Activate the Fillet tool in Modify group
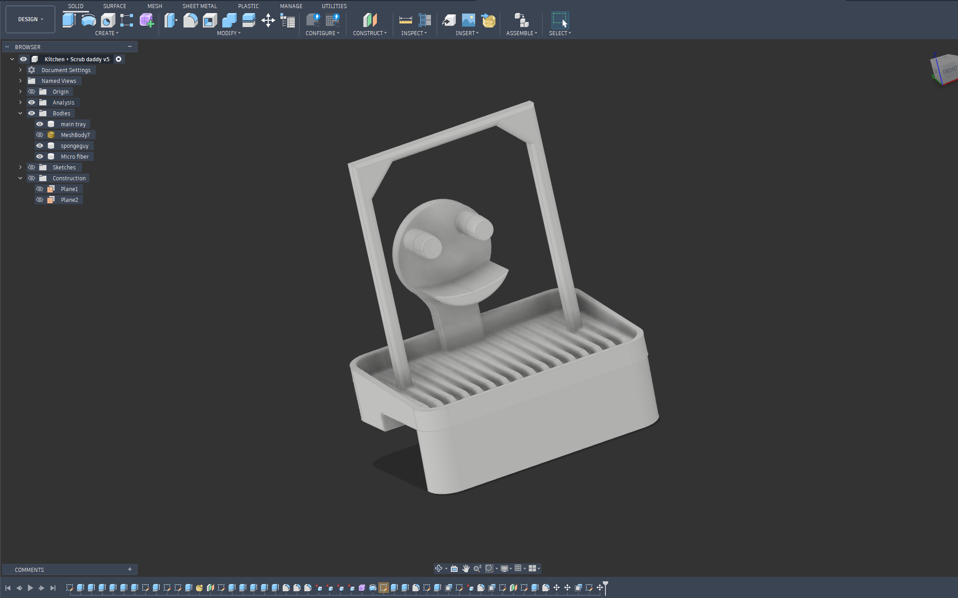This screenshot has width=958, height=598. coord(190,20)
